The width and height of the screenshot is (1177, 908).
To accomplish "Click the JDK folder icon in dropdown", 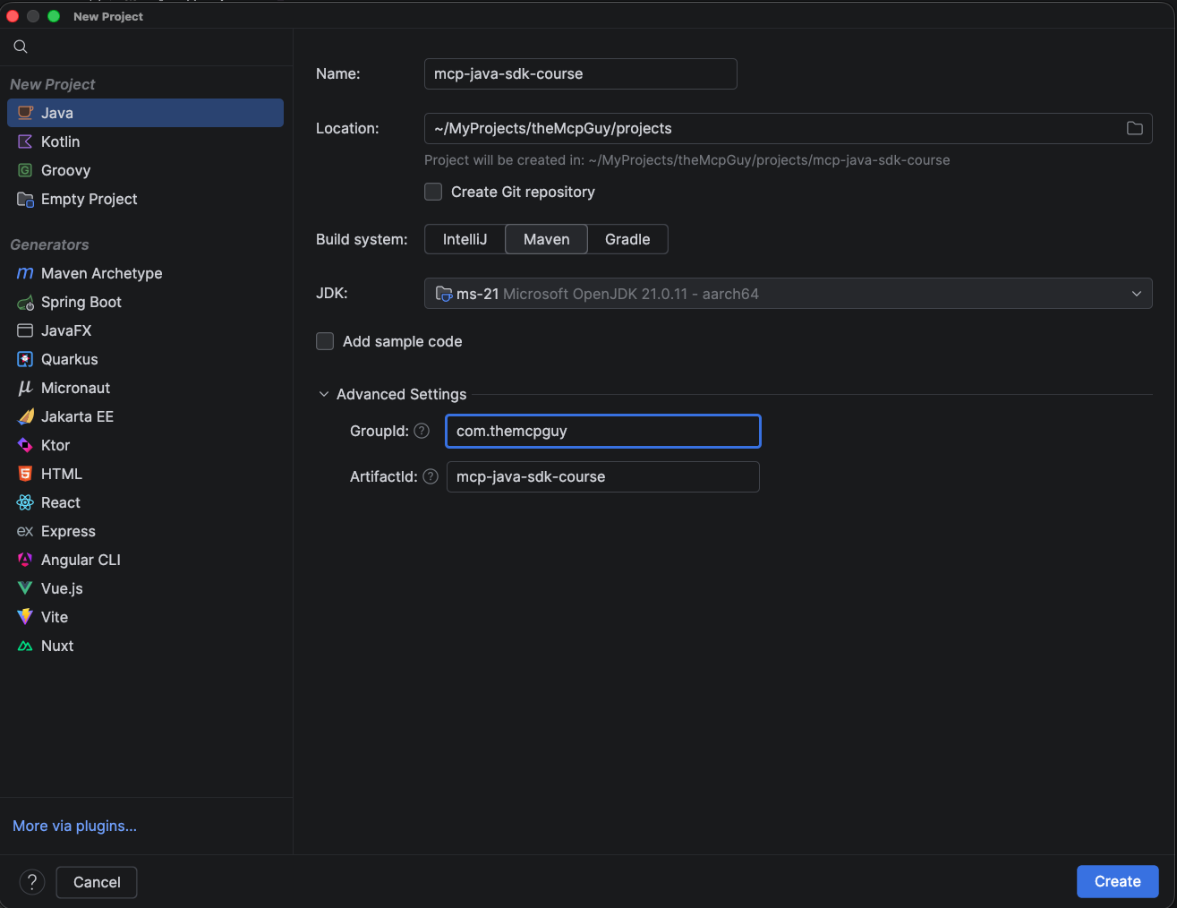I will point(444,294).
